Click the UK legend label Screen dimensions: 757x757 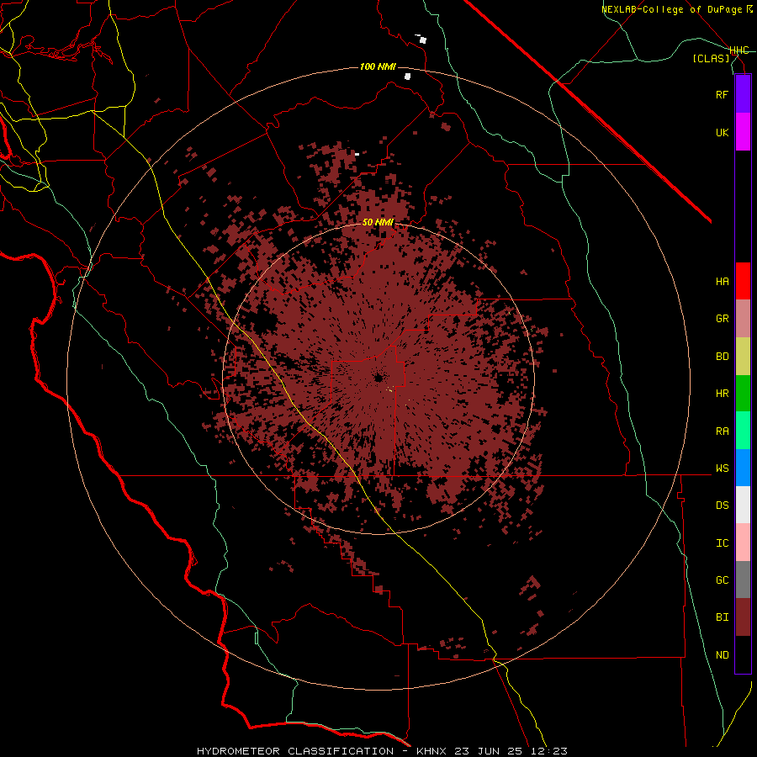[722, 132]
